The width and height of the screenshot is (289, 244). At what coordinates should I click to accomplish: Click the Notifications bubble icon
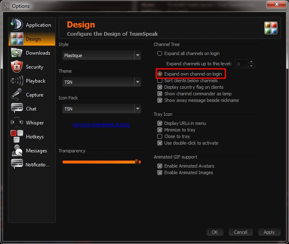pos(17,164)
